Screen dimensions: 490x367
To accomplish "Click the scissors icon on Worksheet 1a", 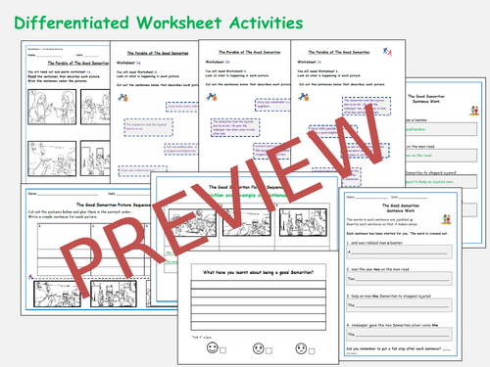I will pyautogui.click(x=122, y=97).
